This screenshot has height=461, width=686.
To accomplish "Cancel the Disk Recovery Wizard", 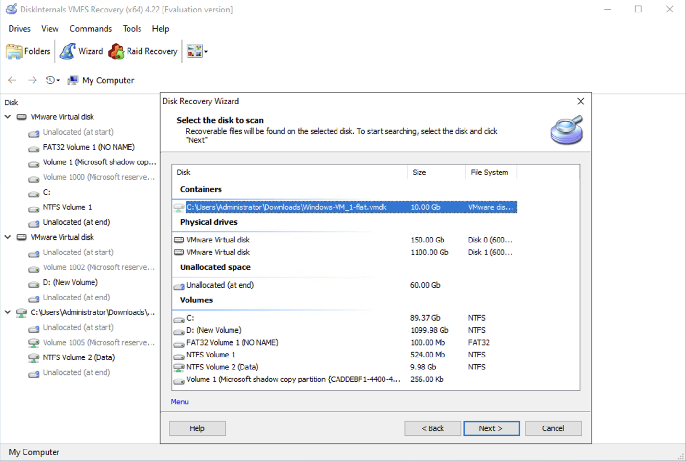I will tap(553, 428).
